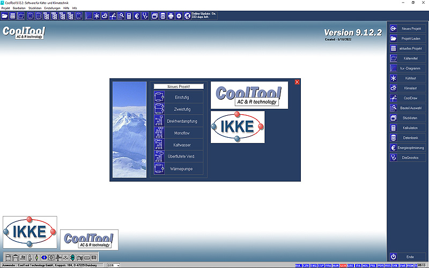Click the database icon in the top toolbar
This screenshot has height=268, width=429.
point(163,16)
